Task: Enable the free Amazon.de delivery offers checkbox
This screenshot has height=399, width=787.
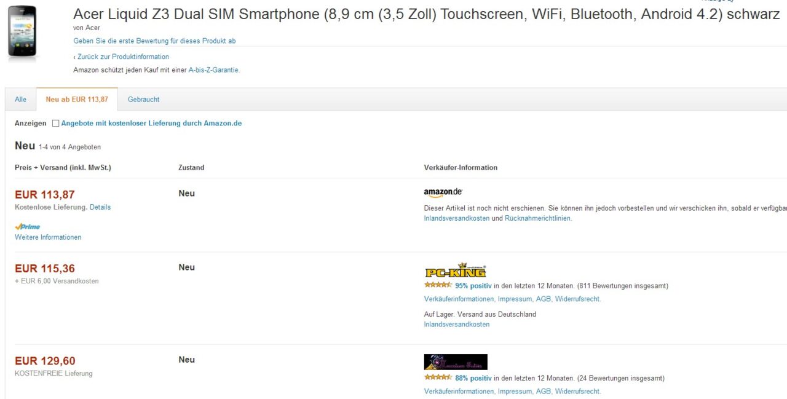Action: point(56,124)
